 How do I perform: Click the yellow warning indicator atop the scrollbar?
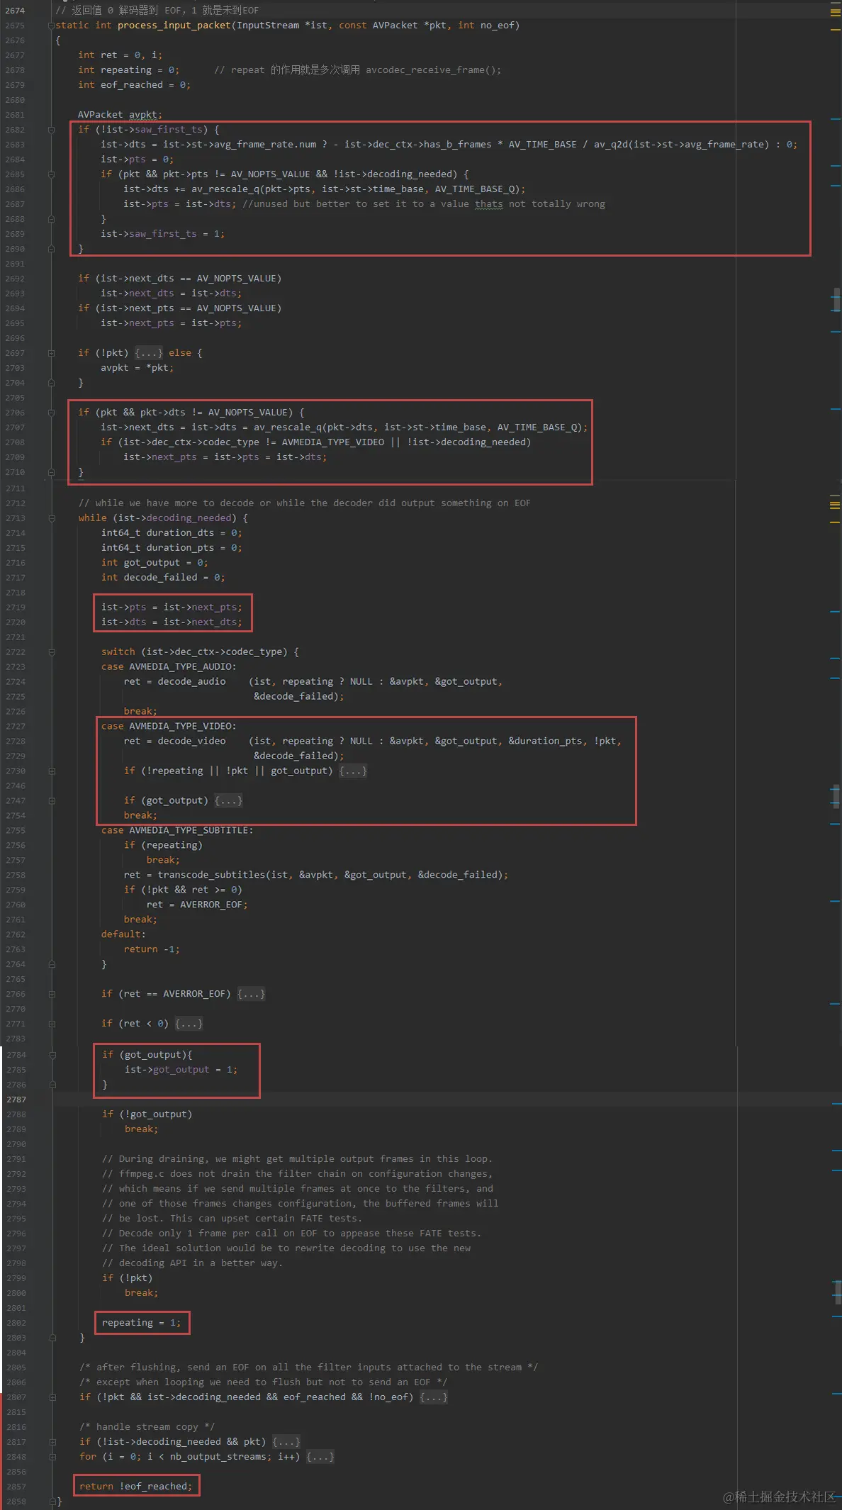point(835,11)
